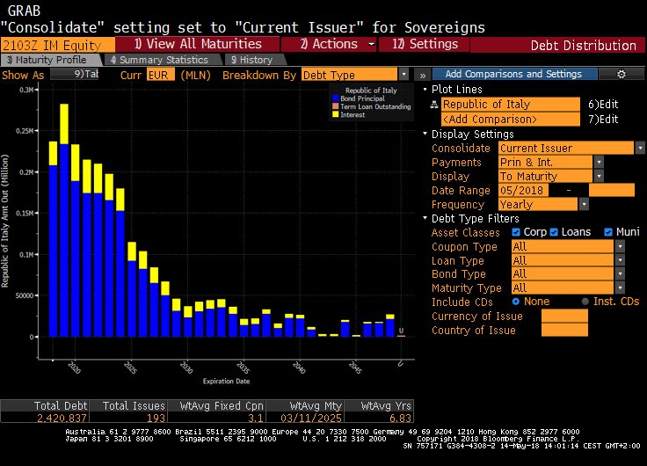
Task: Open the Consolidate Current Issuer dropdown
Action: (640, 148)
